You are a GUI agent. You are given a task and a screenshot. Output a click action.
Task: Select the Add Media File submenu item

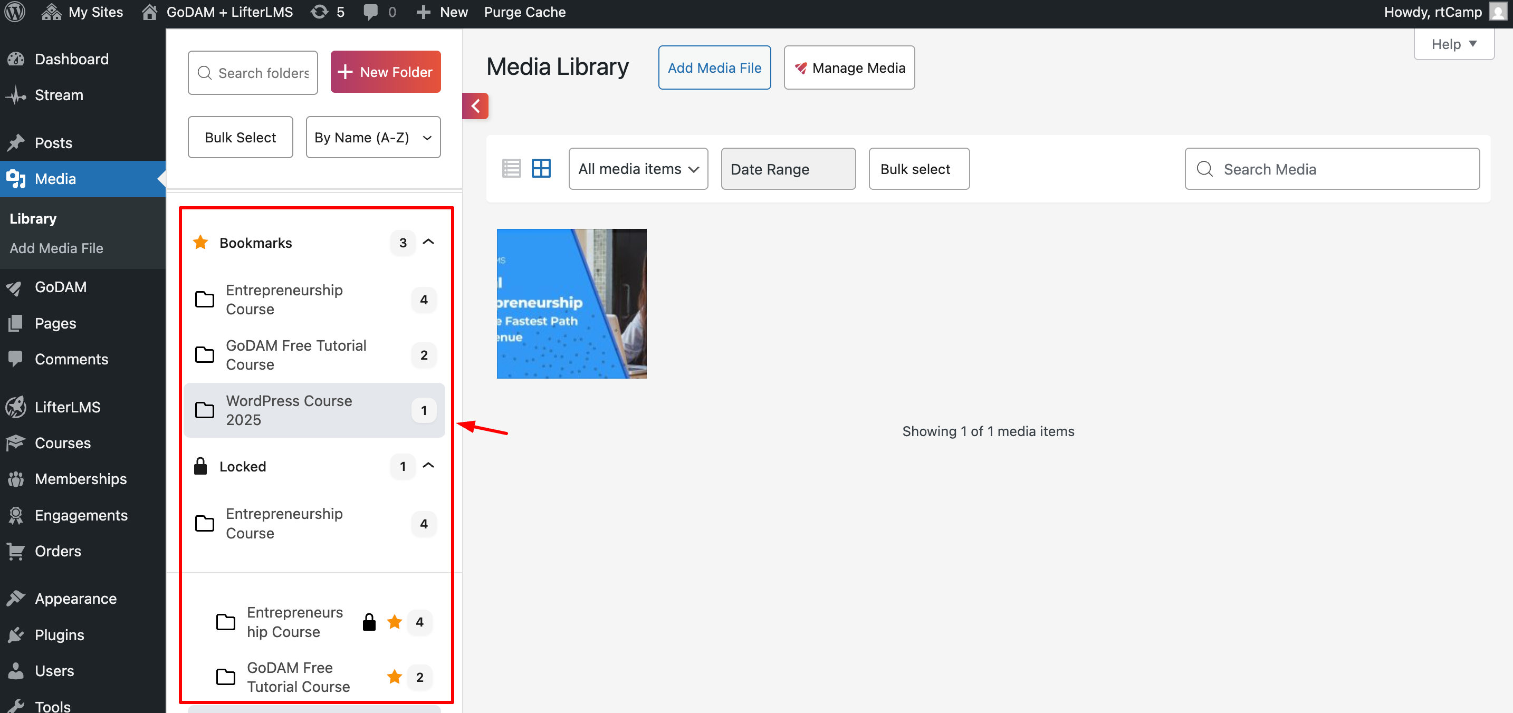[x=56, y=248]
